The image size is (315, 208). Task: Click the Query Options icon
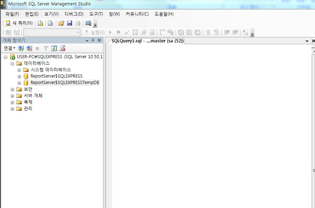tap(144, 32)
